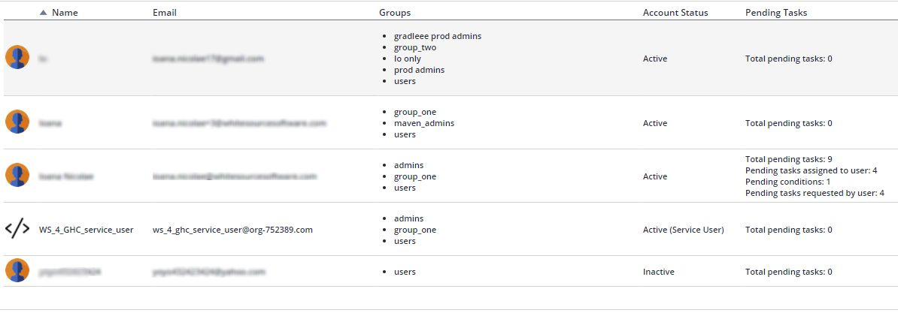
Task: Click the service user code brackets icon
Action: pyautogui.click(x=17, y=229)
